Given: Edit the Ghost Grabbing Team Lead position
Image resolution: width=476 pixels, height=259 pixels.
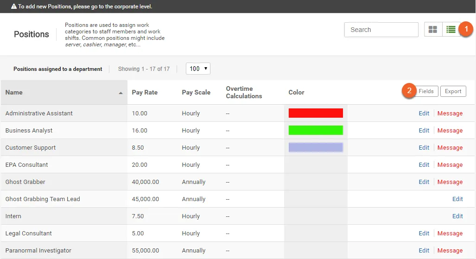Looking at the screenshot, I should [457, 199].
